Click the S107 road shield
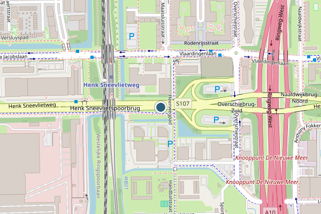321x214 pixels. [182, 103]
